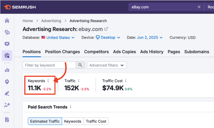Click the Advertising Research breadcrumb
Image resolution: width=214 pixels, height=128 pixels.
pyautogui.click(x=88, y=21)
